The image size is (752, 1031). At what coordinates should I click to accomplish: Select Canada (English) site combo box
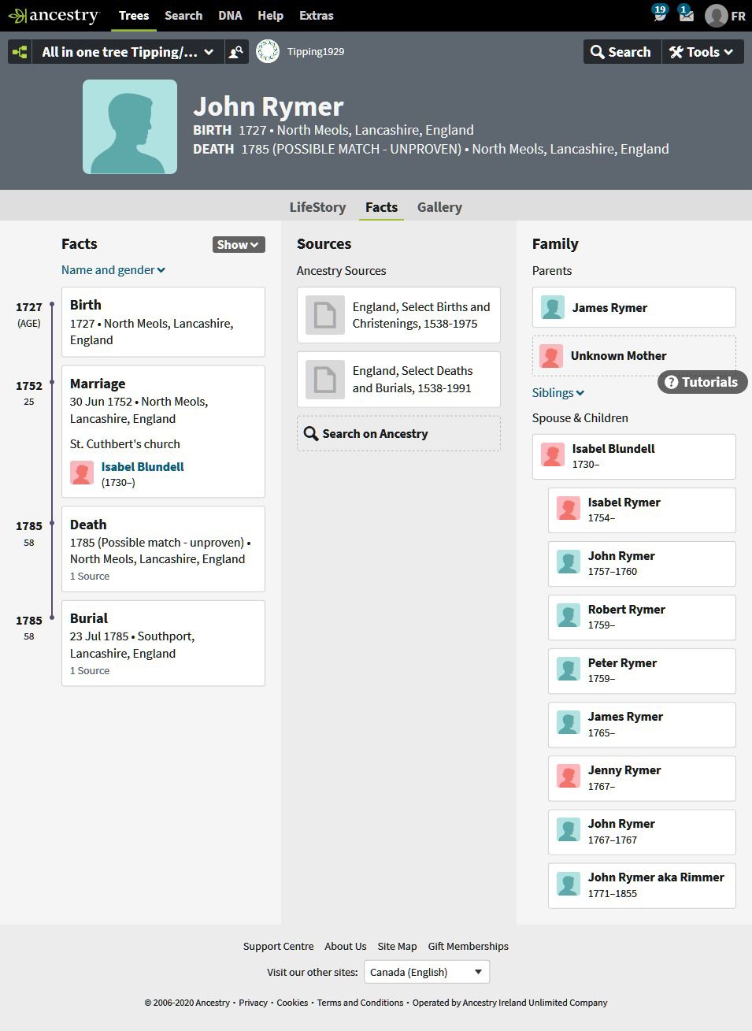(x=427, y=972)
